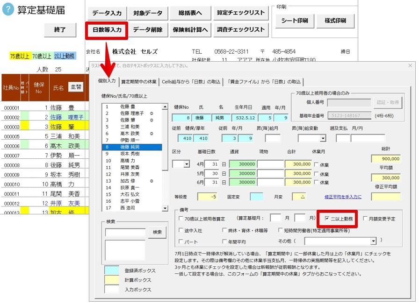Screen dimensions: 419x305
Task: Tick the 年間平均 checkbox
Action: coord(224,241)
